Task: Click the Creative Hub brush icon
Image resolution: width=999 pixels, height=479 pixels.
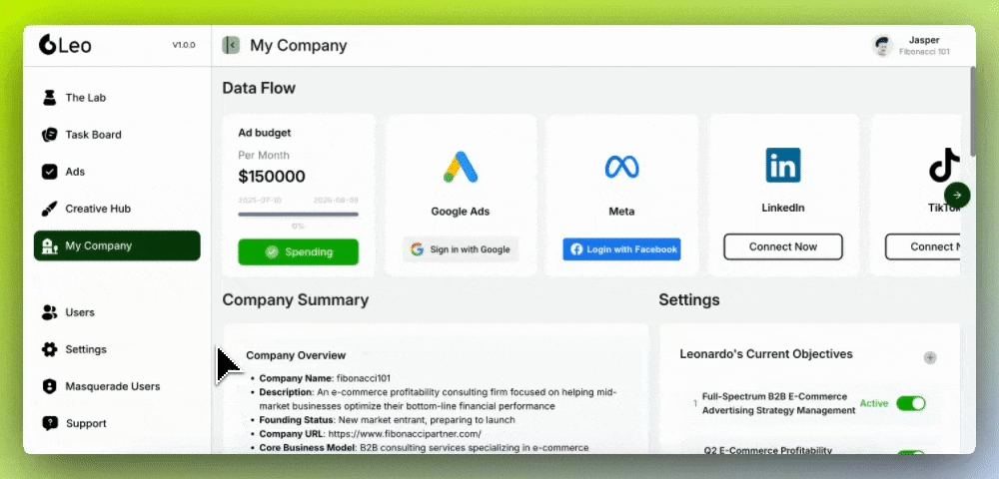Action: [x=49, y=209]
